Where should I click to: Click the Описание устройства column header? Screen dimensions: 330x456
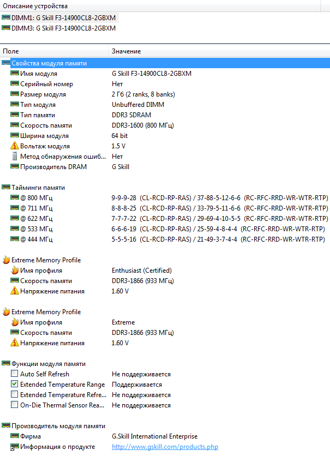tap(160, 6)
